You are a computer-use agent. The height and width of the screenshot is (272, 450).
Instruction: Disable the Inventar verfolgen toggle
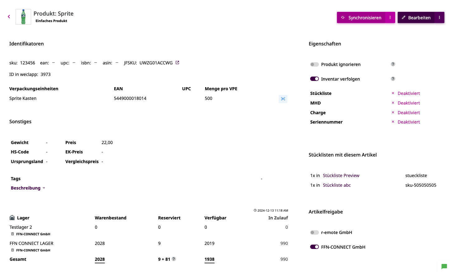(315, 79)
